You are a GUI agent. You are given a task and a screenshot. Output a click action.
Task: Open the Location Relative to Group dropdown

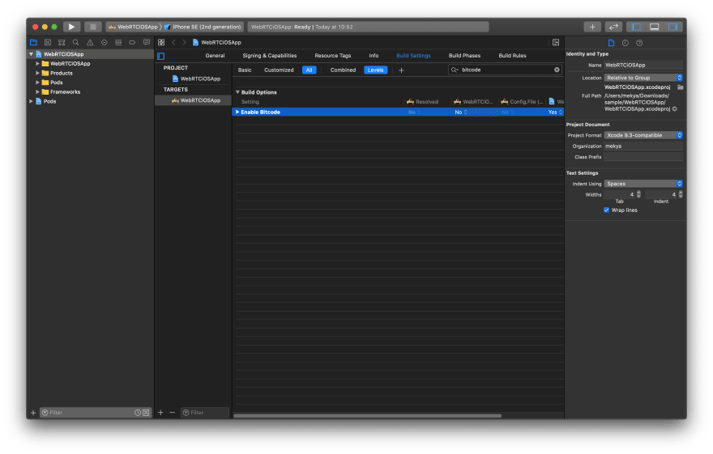(643, 78)
